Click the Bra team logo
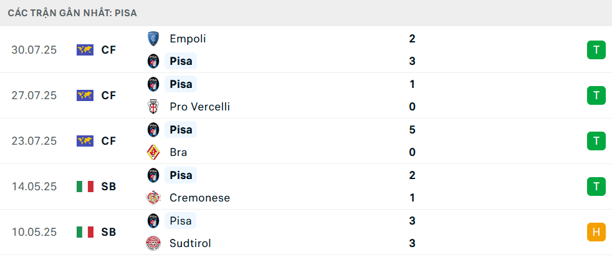612x257 pixels. 153,152
